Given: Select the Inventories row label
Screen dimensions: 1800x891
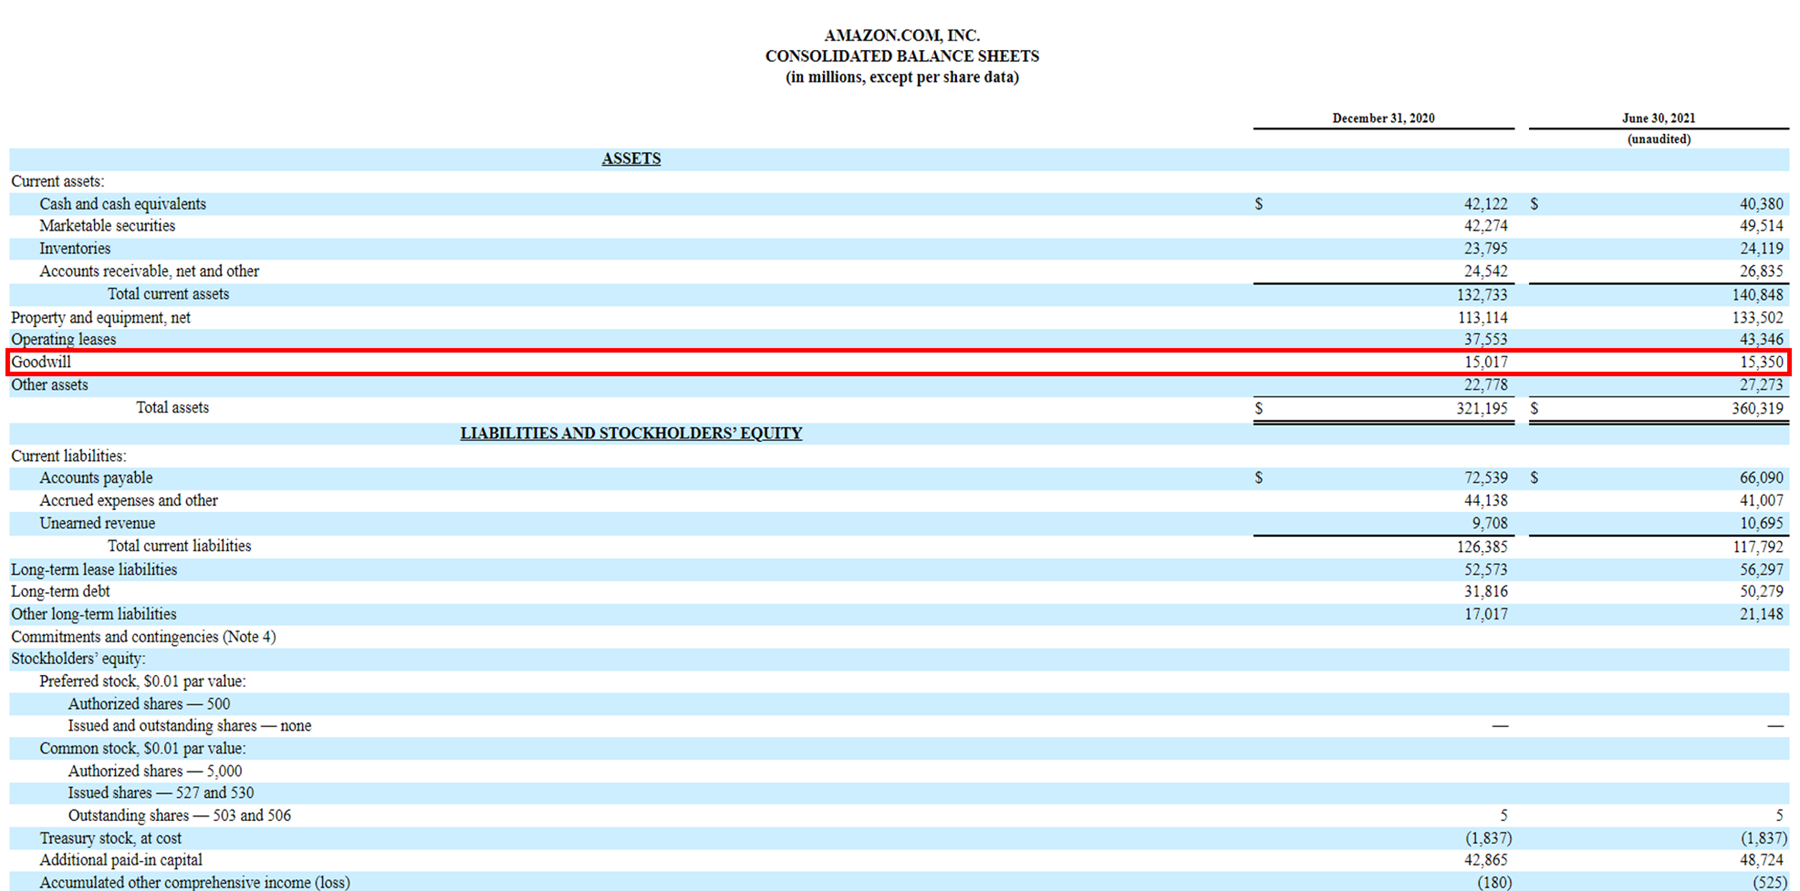Looking at the screenshot, I should [x=75, y=249].
